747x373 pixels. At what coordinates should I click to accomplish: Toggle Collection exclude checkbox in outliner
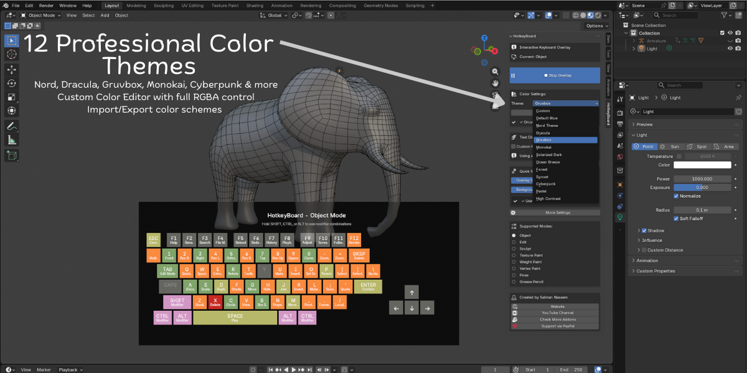pos(722,33)
